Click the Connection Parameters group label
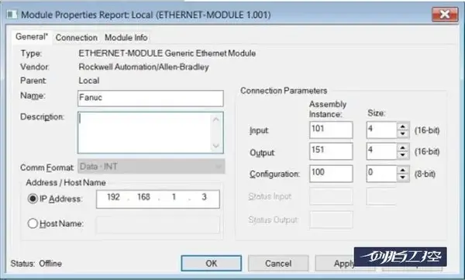This screenshot has height=280, width=465. 284,91
